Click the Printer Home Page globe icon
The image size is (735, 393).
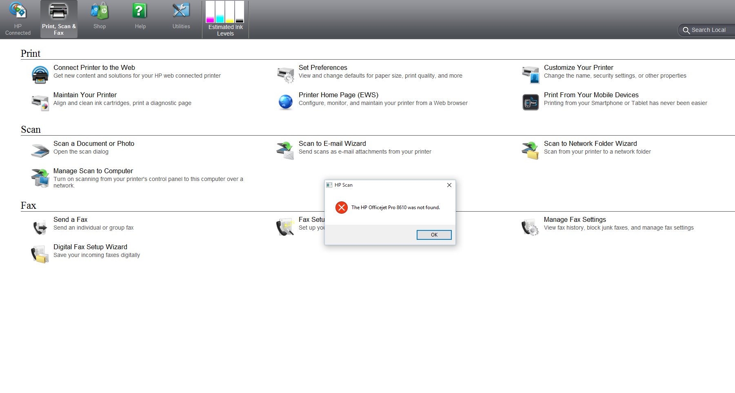pos(285,102)
